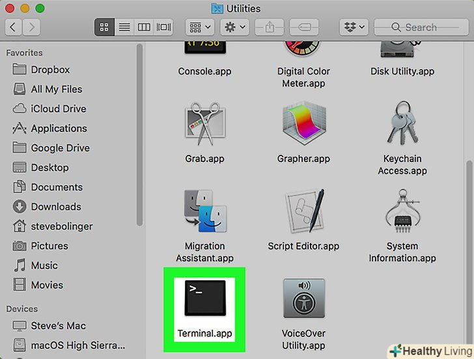This screenshot has height=359, width=474.
Task: Select the Console.app icon
Action: pyautogui.click(x=205, y=47)
